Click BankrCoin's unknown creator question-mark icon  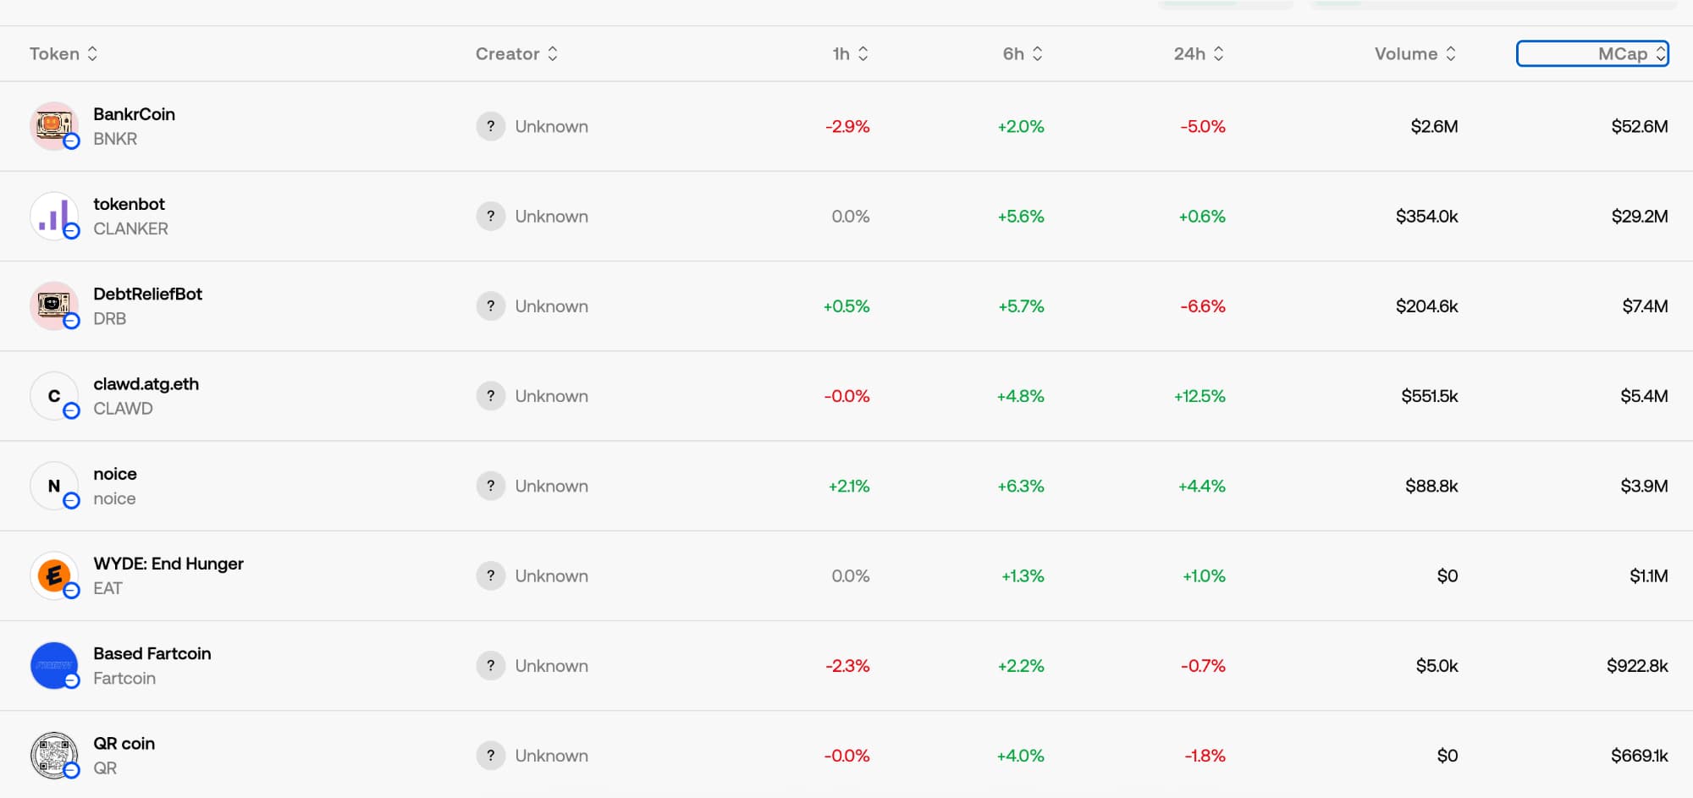(490, 126)
